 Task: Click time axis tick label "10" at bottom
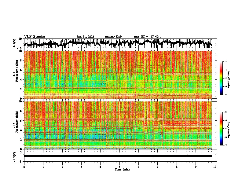click(215, 167)
